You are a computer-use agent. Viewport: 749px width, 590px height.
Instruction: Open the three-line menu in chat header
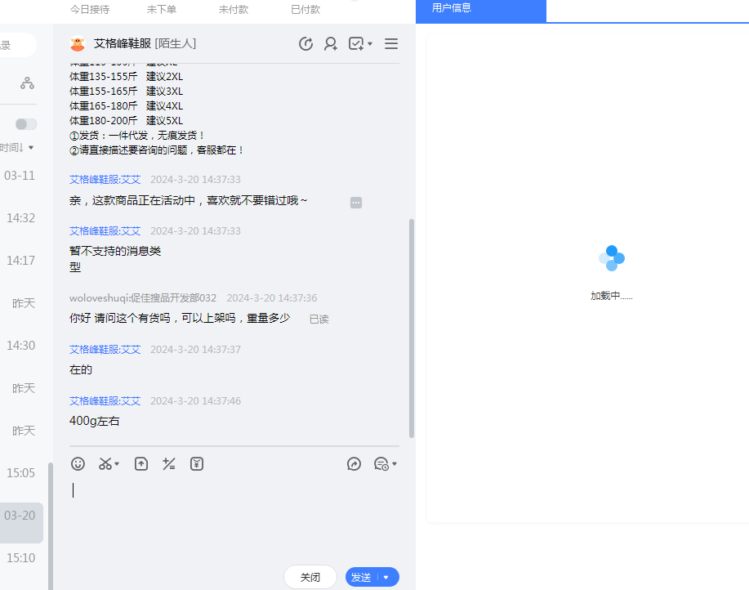pyautogui.click(x=391, y=44)
